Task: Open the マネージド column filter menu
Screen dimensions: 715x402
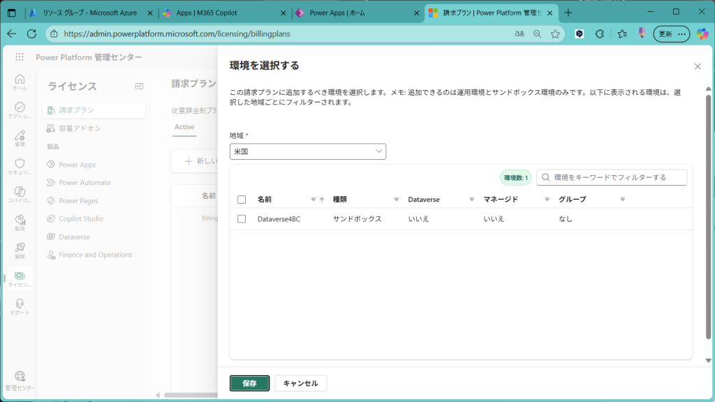Action: click(547, 200)
